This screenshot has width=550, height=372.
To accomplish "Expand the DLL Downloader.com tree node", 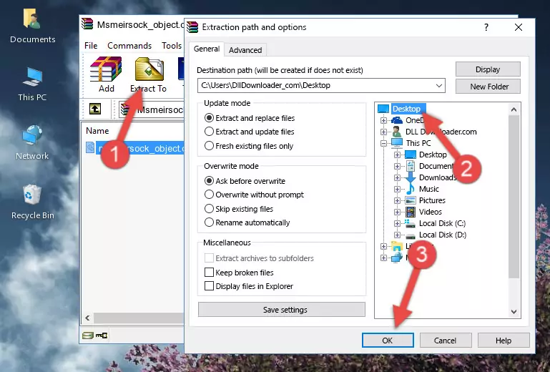I will (383, 132).
